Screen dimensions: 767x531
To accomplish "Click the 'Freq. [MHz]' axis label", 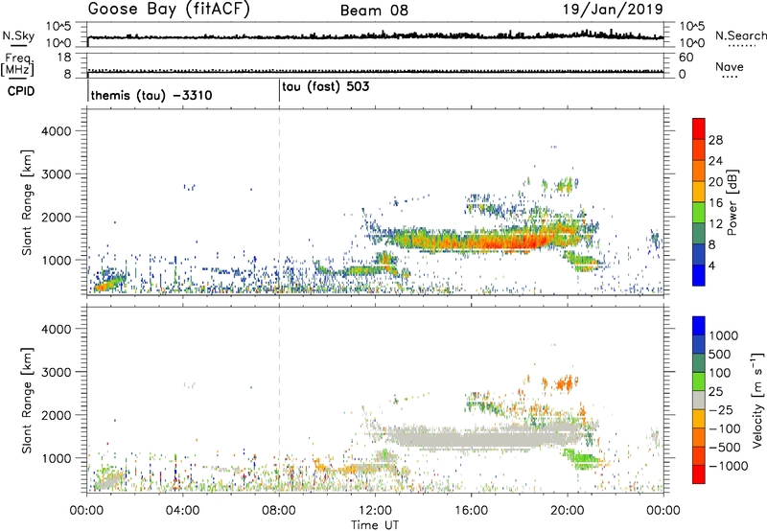I will [18, 65].
